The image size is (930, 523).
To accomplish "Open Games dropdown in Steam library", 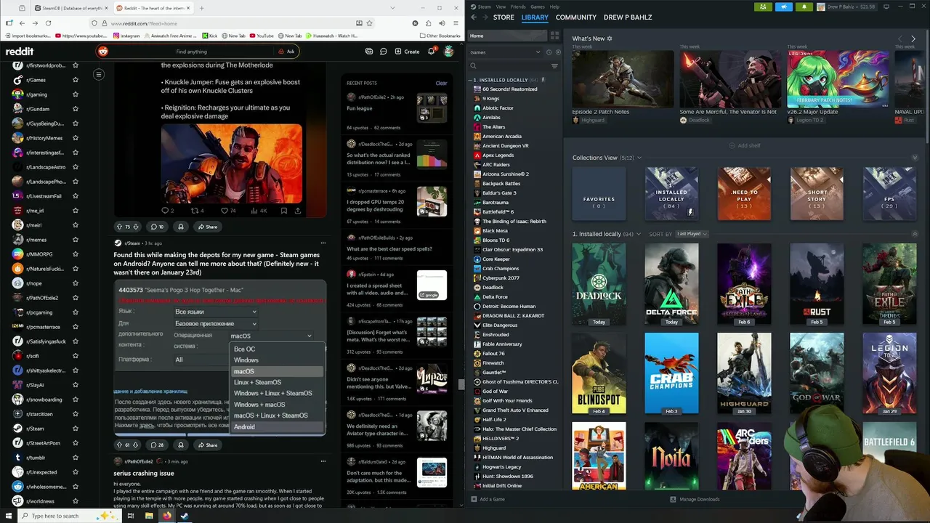I will click(505, 52).
